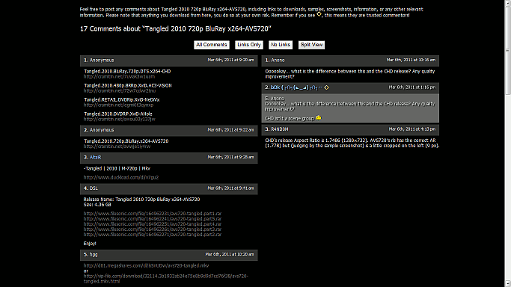This screenshot has width=511, height=287.
Task: Click 'Enjoy!' text in DSL comment
Action: click(90, 244)
